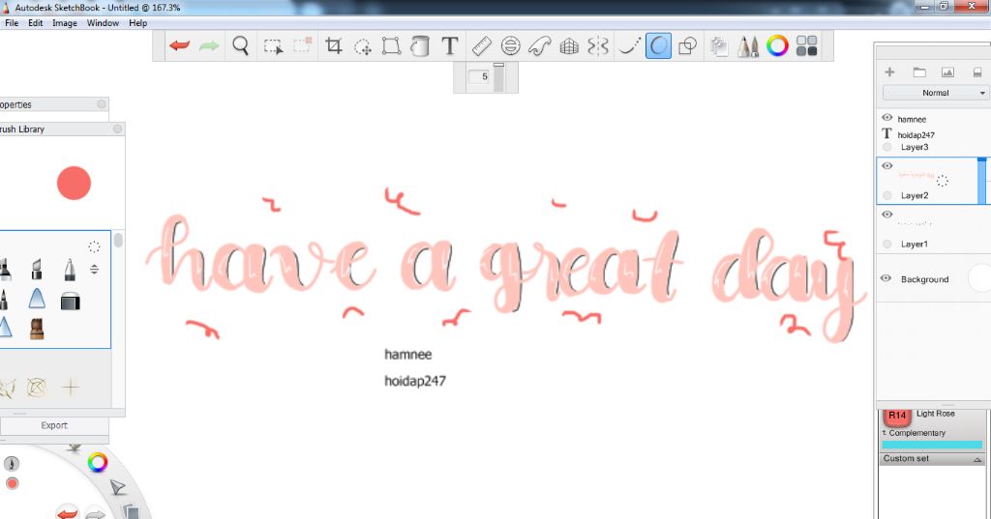Open the Edit menu

point(36,23)
